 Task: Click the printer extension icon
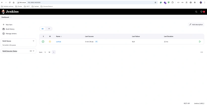(191, 3)
